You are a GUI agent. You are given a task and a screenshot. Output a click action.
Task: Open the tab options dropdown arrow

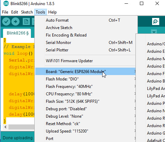pos(154,32)
